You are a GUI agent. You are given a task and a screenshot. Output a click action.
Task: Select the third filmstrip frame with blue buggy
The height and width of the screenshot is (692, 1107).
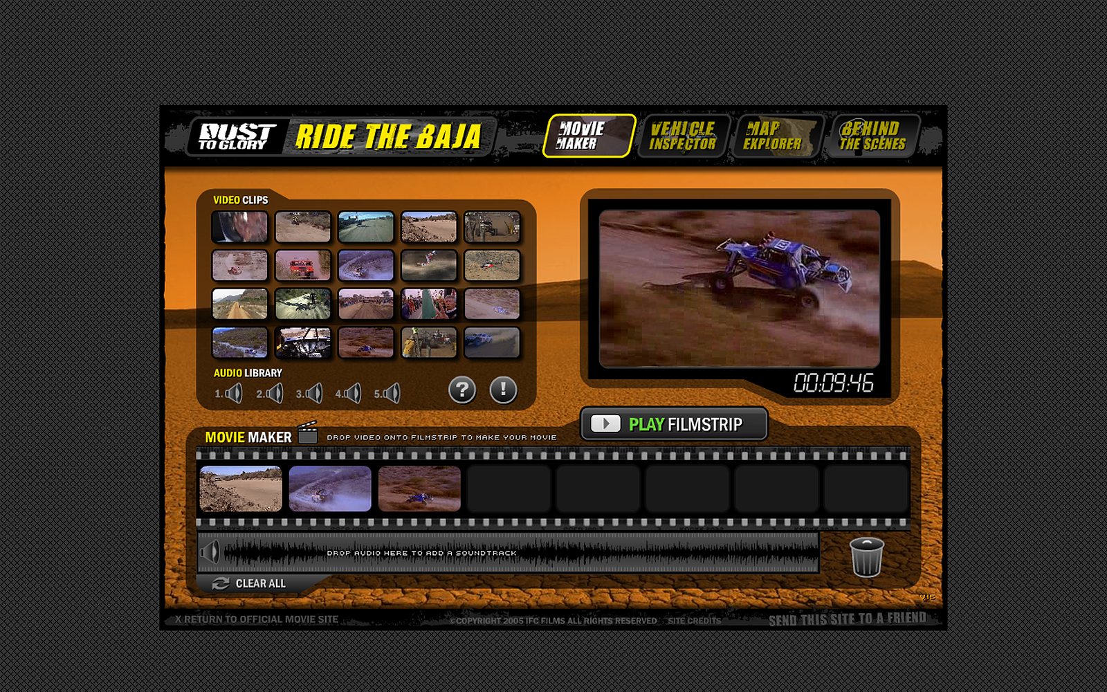[x=419, y=489]
